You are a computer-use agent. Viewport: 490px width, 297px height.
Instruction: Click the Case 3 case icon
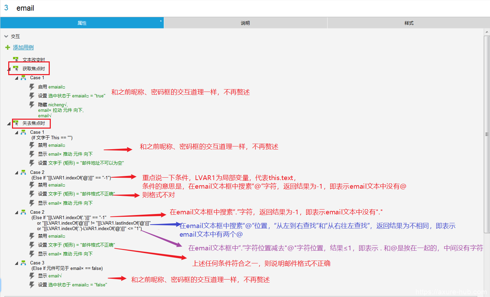[23, 263]
